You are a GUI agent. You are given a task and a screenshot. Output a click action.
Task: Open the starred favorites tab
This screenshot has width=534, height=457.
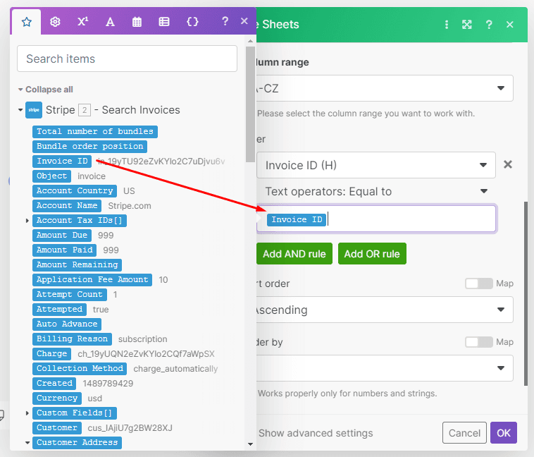click(x=27, y=22)
